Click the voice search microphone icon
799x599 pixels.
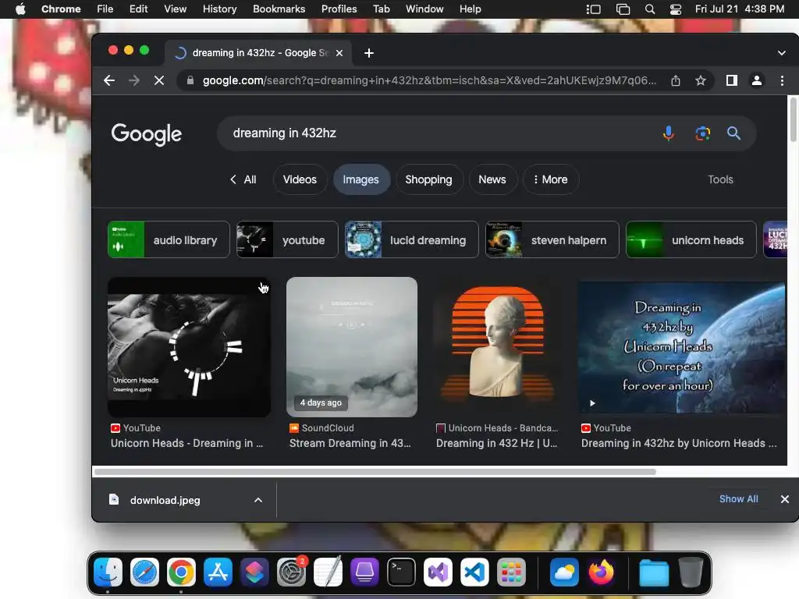[x=668, y=133]
